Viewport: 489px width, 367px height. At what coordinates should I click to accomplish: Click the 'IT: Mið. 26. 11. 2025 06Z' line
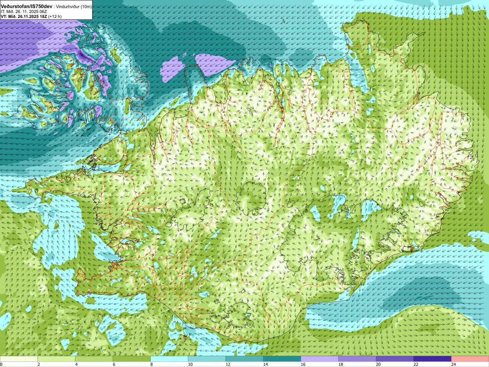(x=24, y=11)
